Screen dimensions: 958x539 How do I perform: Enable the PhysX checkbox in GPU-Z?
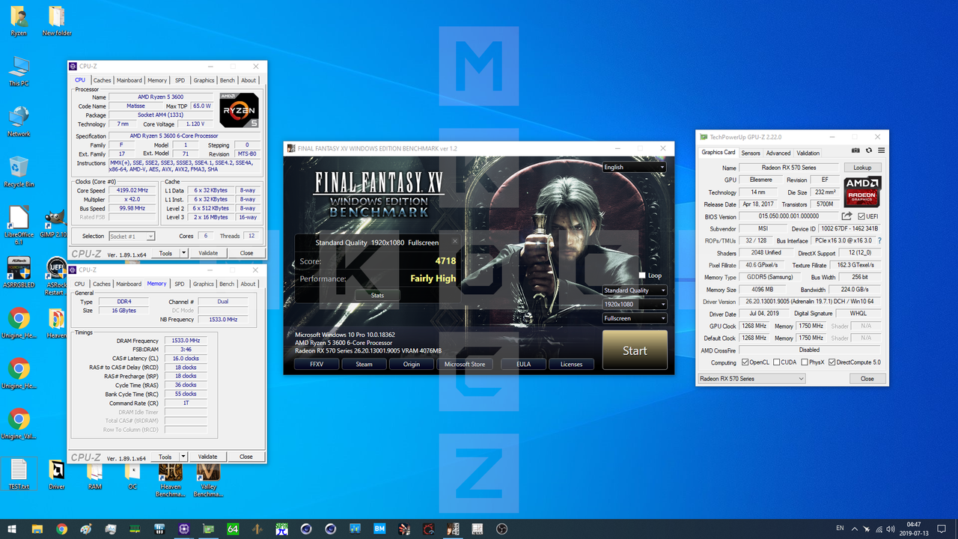[x=803, y=362]
